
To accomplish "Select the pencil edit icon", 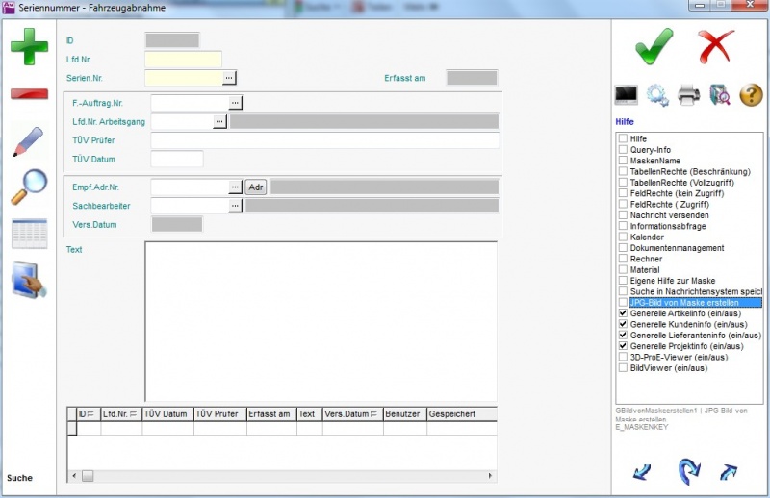I will tap(29, 141).
